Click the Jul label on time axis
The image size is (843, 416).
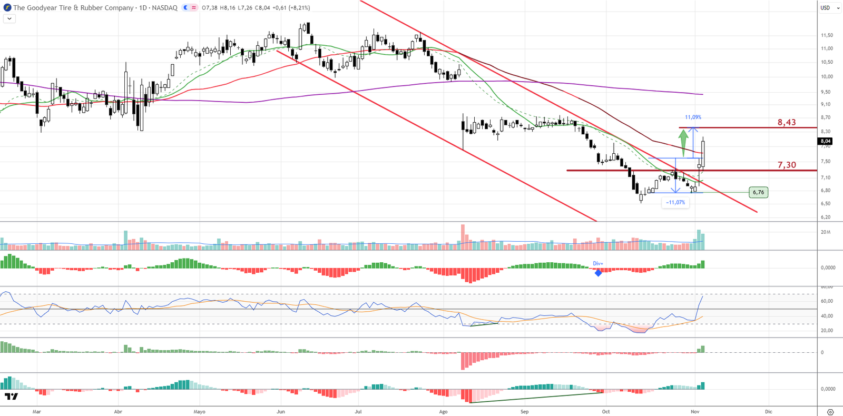click(x=358, y=412)
